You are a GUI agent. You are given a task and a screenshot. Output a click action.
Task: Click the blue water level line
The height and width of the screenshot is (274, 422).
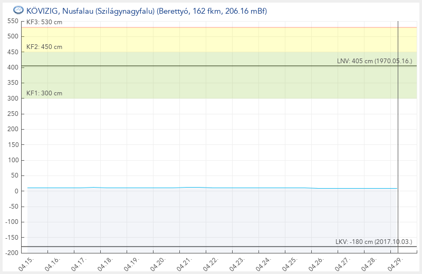(158, 188)
